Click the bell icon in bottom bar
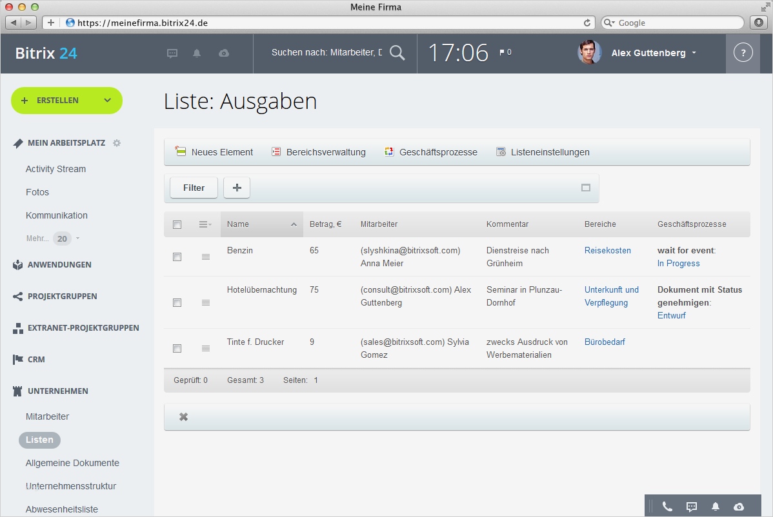773x517 pixels. 716,506
